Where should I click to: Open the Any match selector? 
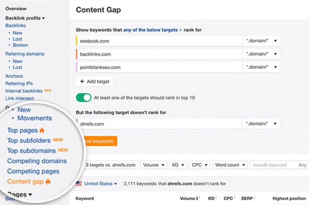click(302, 165)
